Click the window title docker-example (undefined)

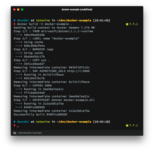77,9
